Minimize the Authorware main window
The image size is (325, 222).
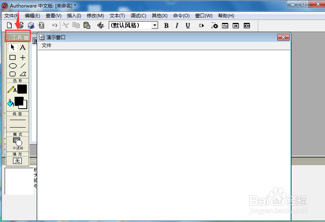[293, 4]
